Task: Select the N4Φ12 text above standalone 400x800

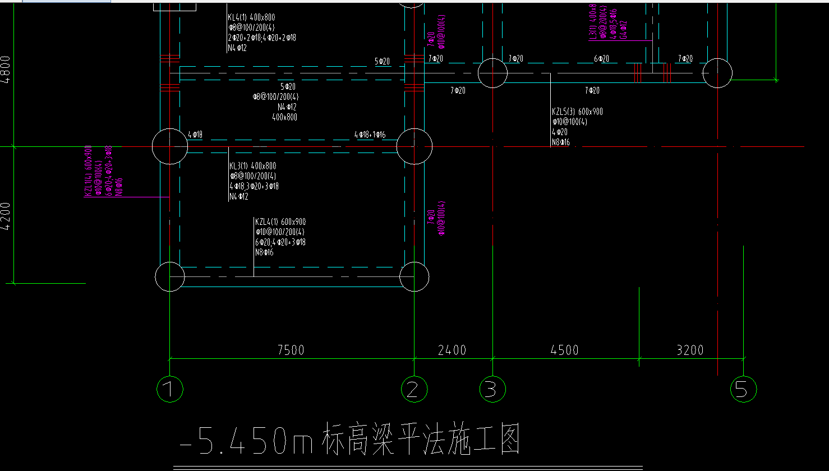Action: point(287,107)
